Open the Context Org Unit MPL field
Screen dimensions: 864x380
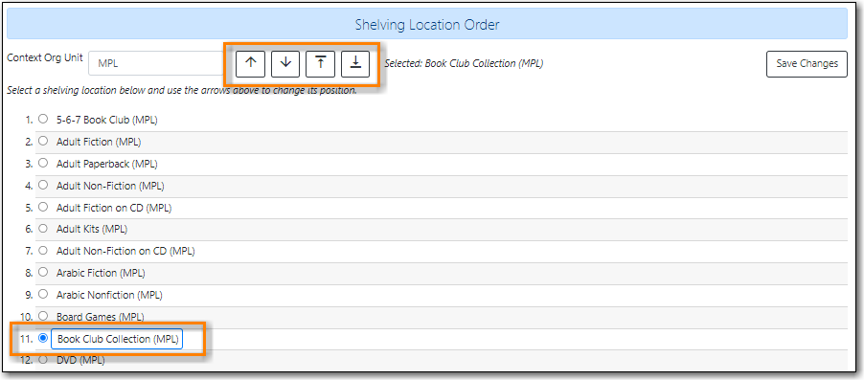pos(156,64)
